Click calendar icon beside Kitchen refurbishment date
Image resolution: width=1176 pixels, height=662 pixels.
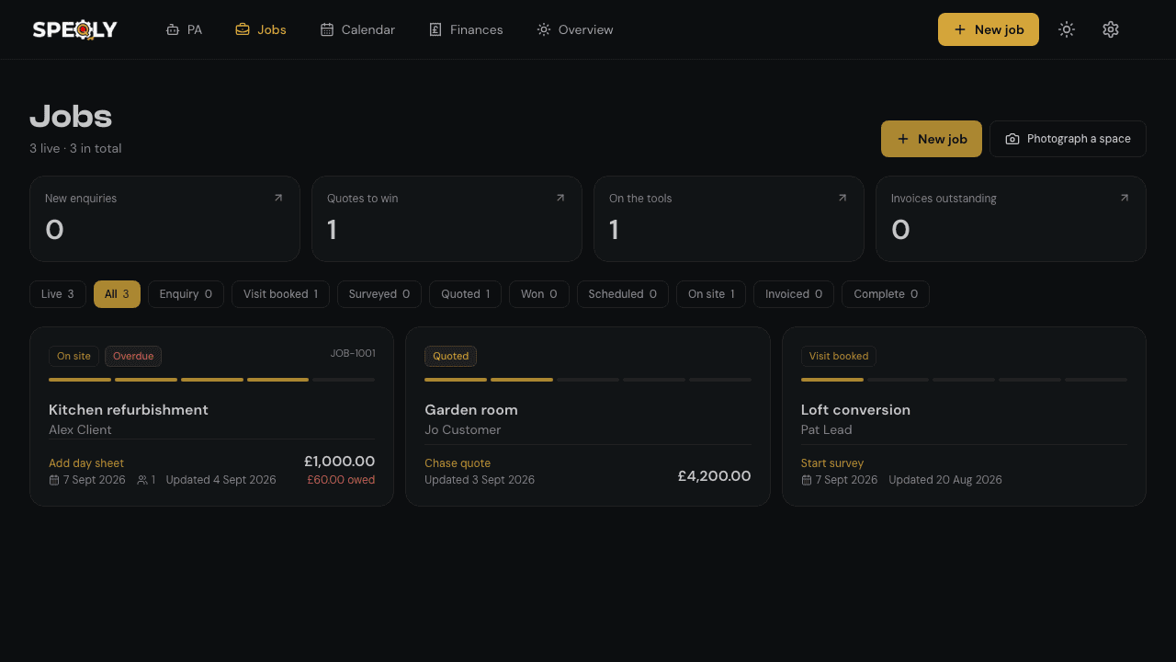(54, 480)
